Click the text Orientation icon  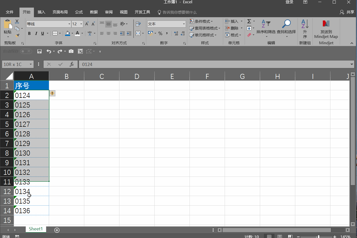coord(122,24)
